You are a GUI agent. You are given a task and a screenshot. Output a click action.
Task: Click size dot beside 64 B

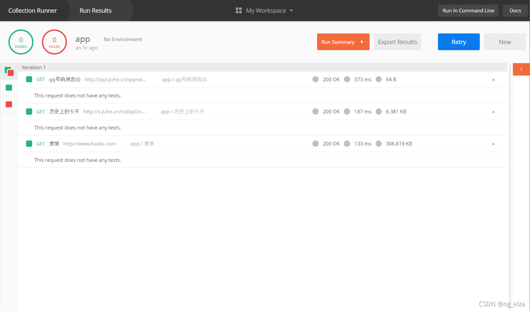click(379, 79)
